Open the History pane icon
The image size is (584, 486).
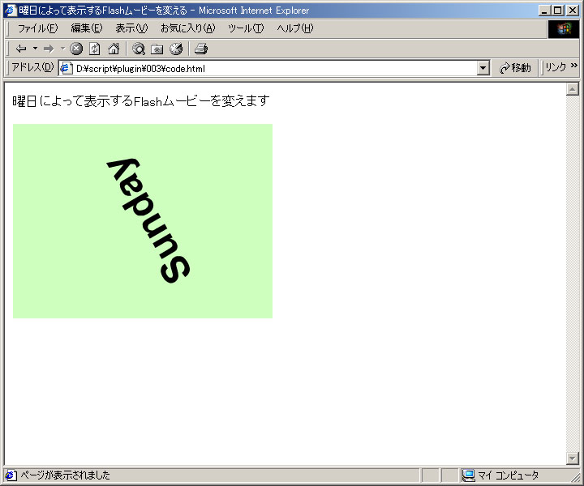point(176,49)
